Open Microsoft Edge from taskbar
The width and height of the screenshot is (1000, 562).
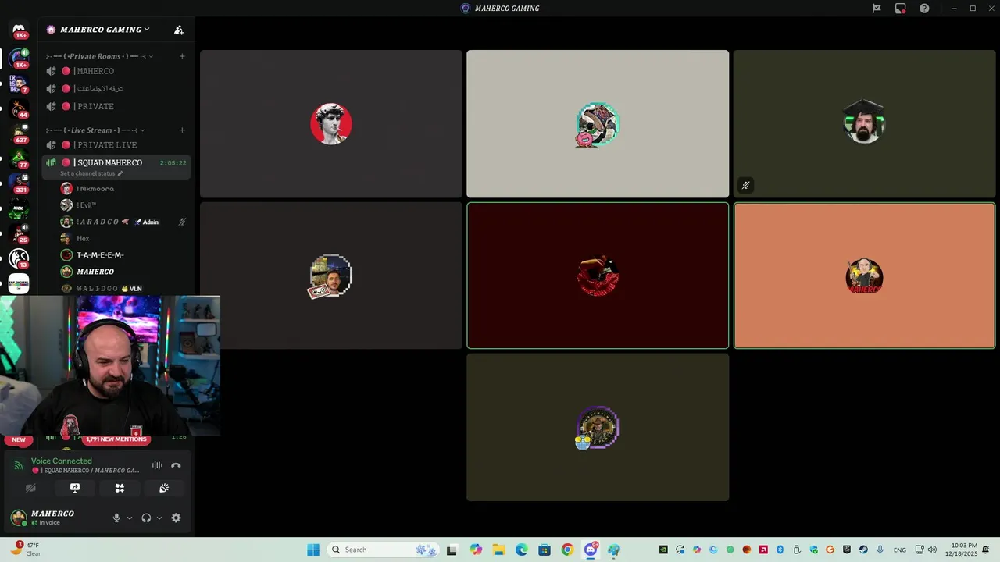click(x=521, y=550)
